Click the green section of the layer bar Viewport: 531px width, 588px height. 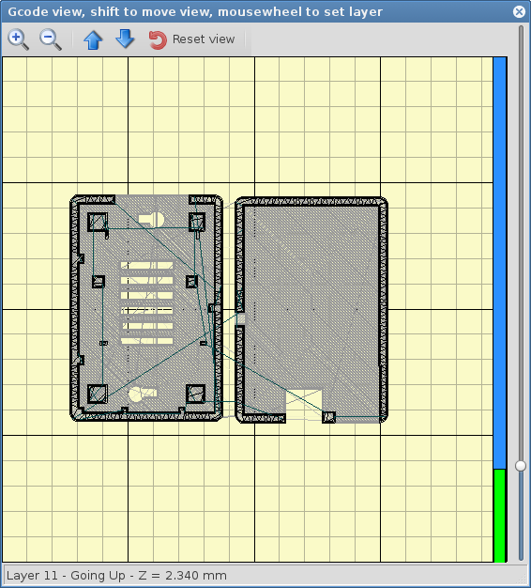499,516
